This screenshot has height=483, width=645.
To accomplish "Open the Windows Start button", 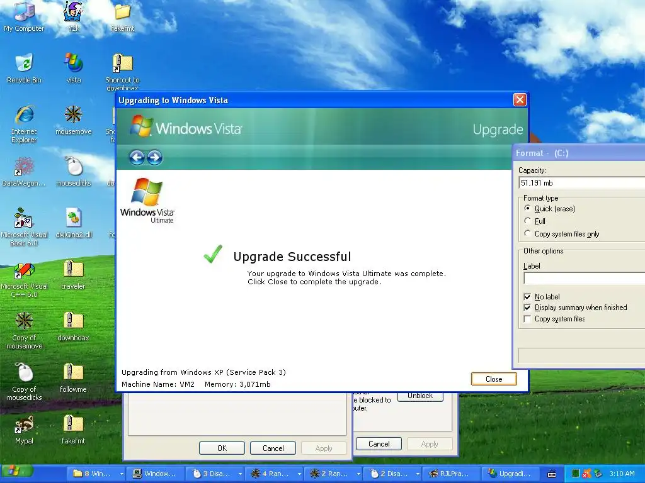I will click(x=16, y=473).
